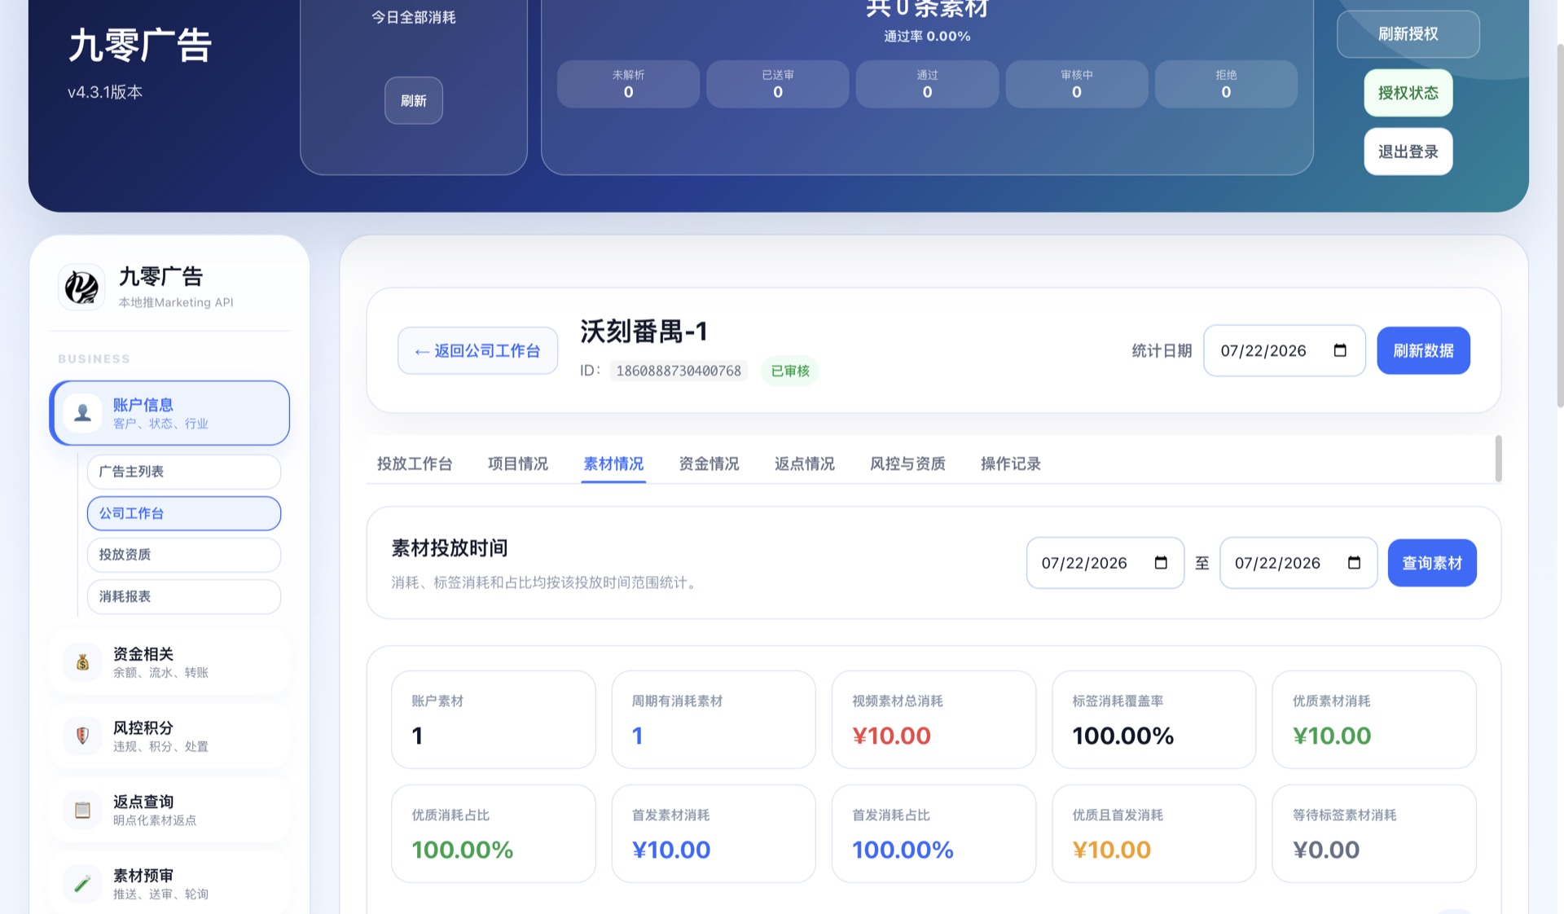The image size is (1564, 914).
Task: Click the 拒绝 status counter
Action: tap(1226, 84)
